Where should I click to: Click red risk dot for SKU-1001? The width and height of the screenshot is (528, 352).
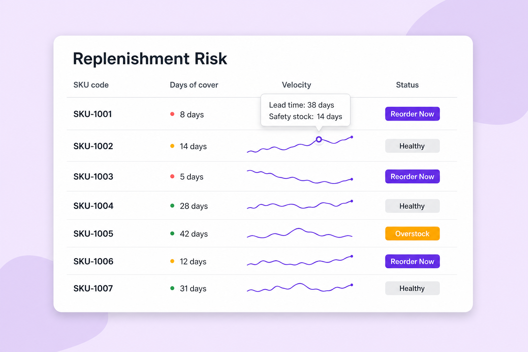click(x=172, y=114)
